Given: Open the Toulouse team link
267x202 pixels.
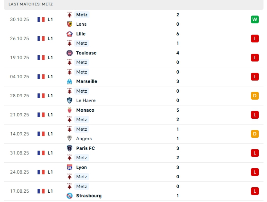Looking at the screenshot, I should 86,53.
